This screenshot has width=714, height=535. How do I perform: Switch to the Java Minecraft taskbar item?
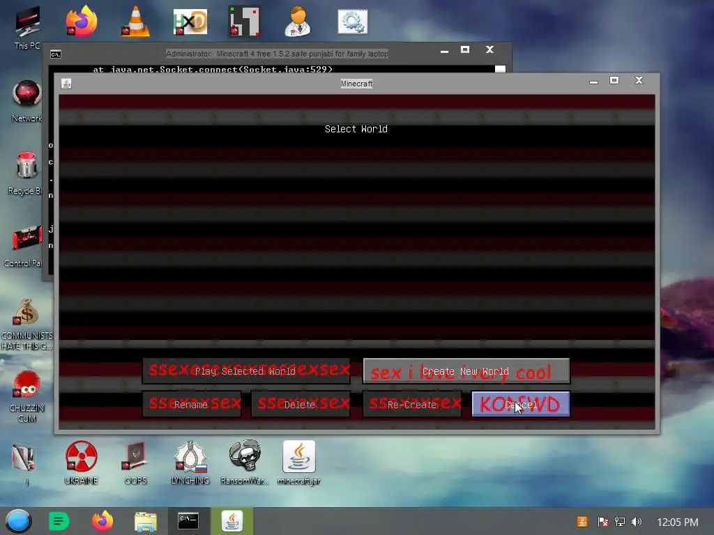tap(231, 521)
